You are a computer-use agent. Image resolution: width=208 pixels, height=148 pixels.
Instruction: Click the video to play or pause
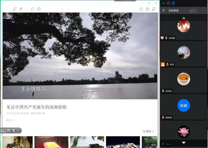[80, 56]
